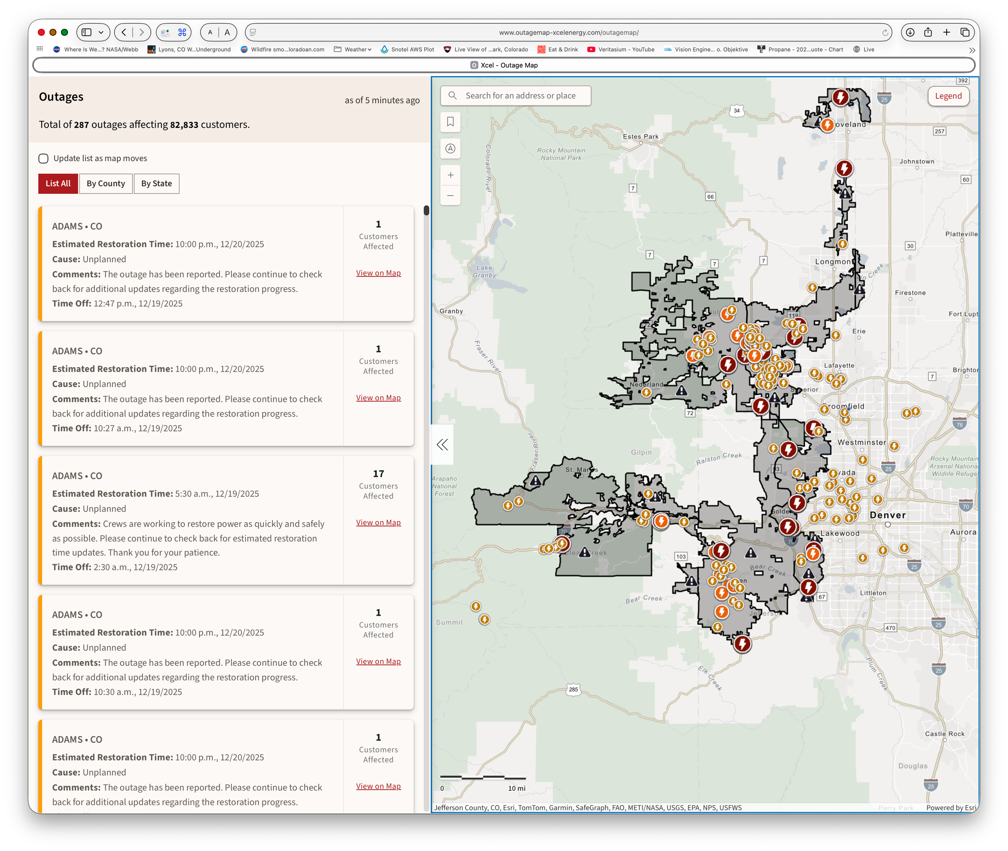This screenshot has height=851, width=1008.
Task: Reload the page via refresh icon
Action: coord(885,33)
